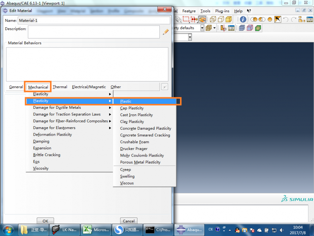Open the Help menu
Image resolution: width=314 pixels, height=236 pixels.
tap(238, 11)
